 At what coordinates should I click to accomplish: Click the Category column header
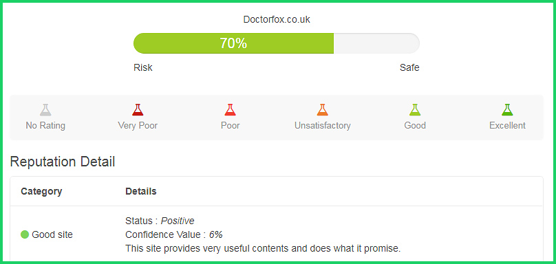[x=41, y=191]
